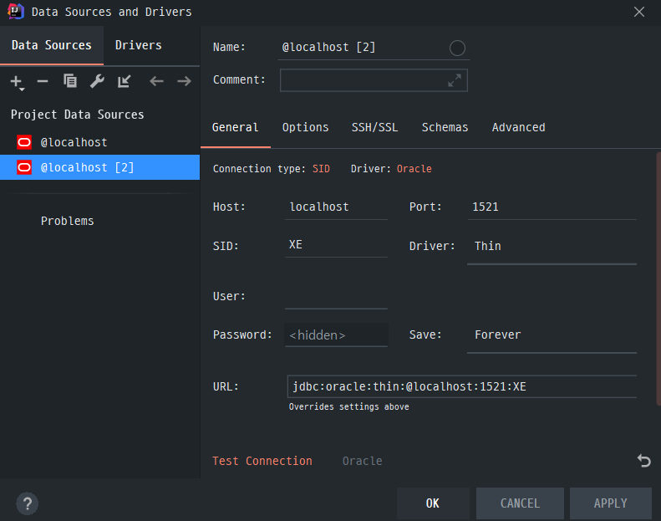Screen dimensions: 661x521
Task: Click the Remove data source minus icon
Action: [x=43, y=81]
